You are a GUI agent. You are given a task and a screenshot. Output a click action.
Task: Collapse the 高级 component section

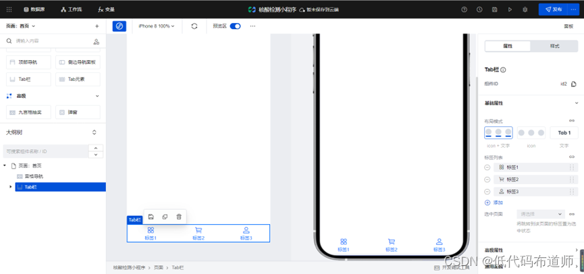pyautogui.click(x=97, y=96)
